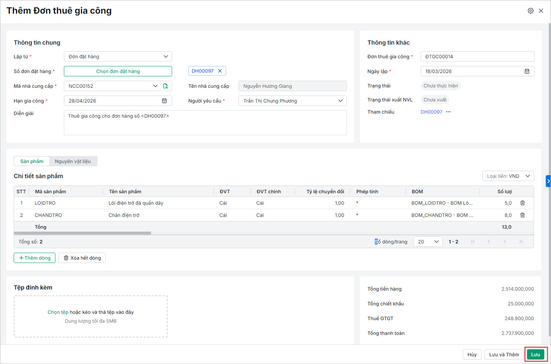Viewport: 551px width, 364px height.
Task: Open the settings gear icon
Action: (530, 11)
